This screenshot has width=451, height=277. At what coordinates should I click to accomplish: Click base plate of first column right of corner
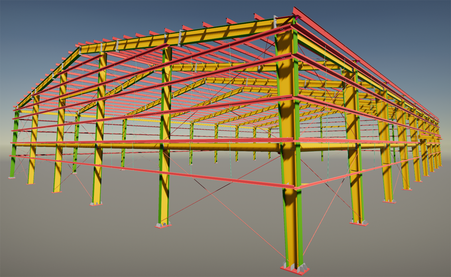358,223
